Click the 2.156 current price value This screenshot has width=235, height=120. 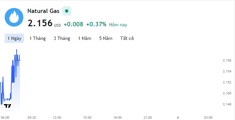tap(40, 23)
